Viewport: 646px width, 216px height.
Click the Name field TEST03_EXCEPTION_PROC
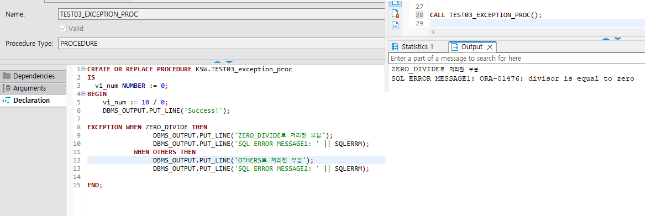[222, 14]
